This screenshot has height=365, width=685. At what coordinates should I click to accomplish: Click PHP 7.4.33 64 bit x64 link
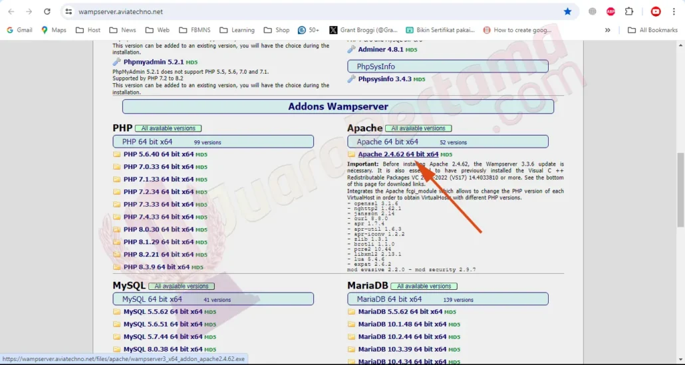point(158,217)
